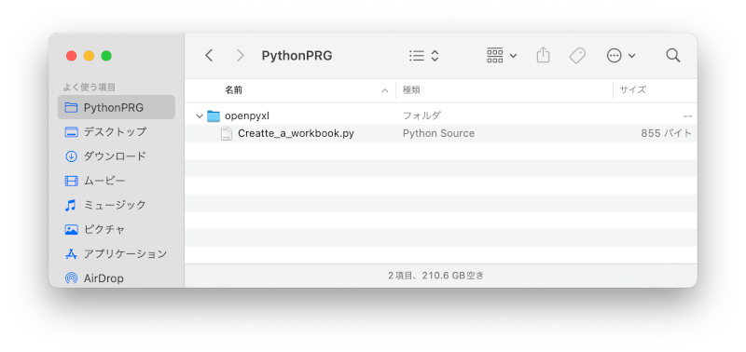Click the Search magnifier icon
The image size is (746, 352).
[x=672, y=56]
